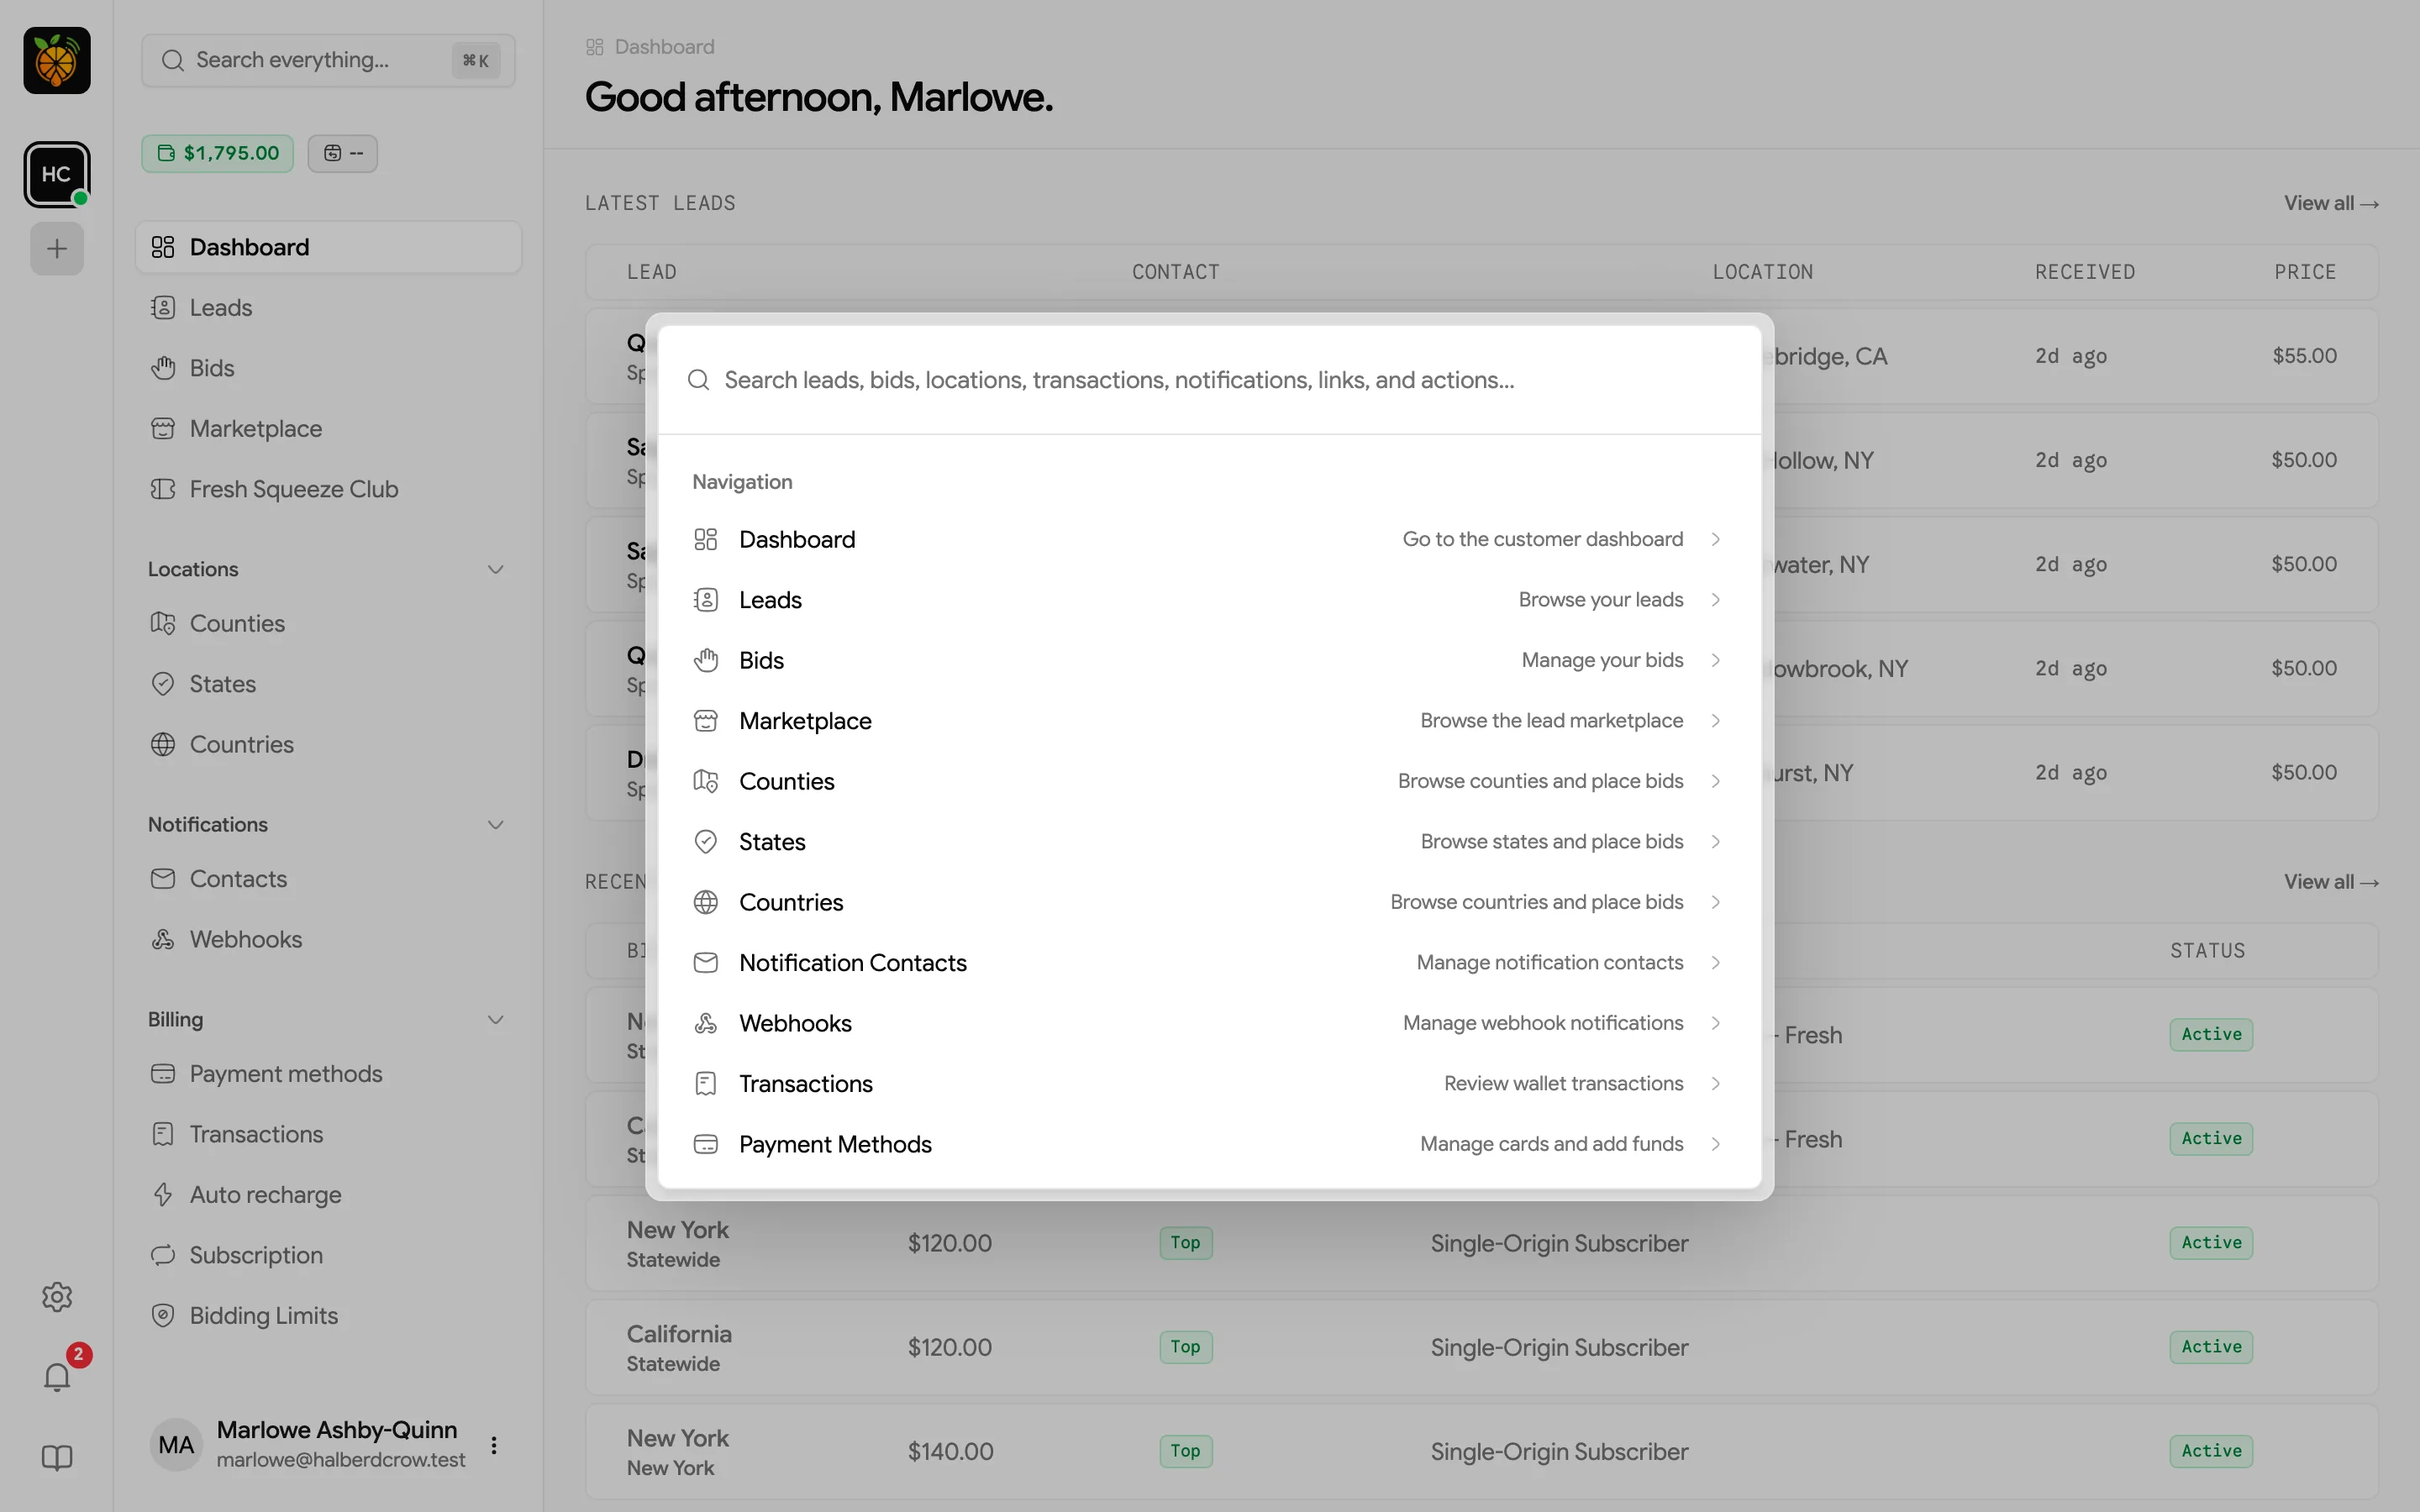Image resolution: width=2420 pixels, height=1512 pixels.
Task: Choose Dashboard in the command palette
Action: coord(1210,539)
